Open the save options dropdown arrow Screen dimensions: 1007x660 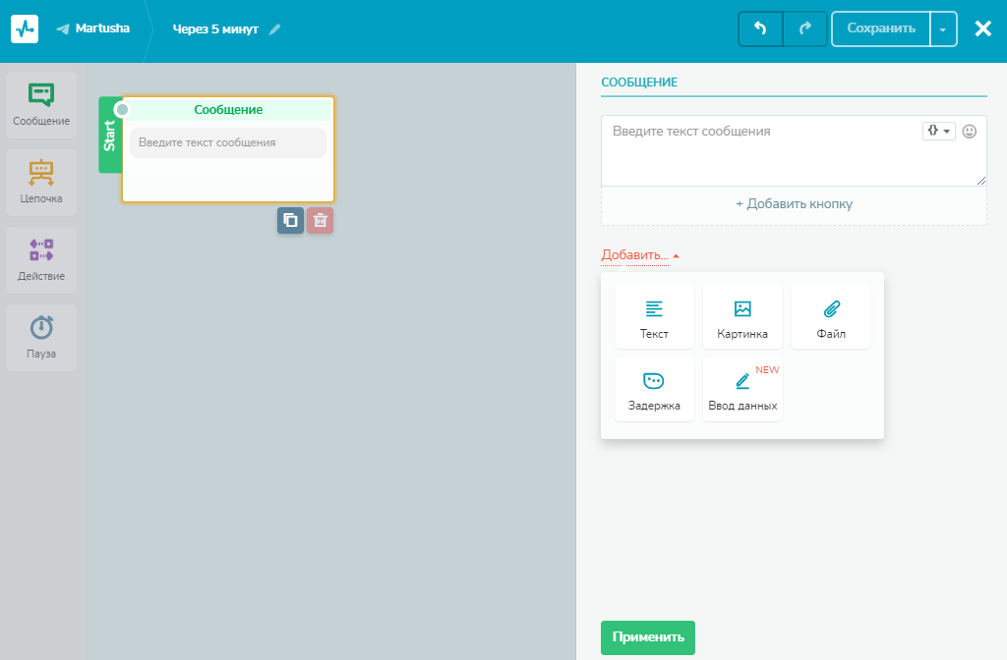coord(943,28)
